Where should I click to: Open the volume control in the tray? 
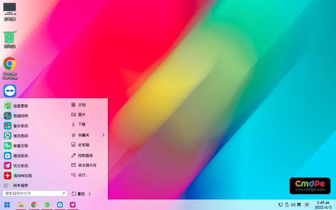pyautogui.click(x=293, y=205)
